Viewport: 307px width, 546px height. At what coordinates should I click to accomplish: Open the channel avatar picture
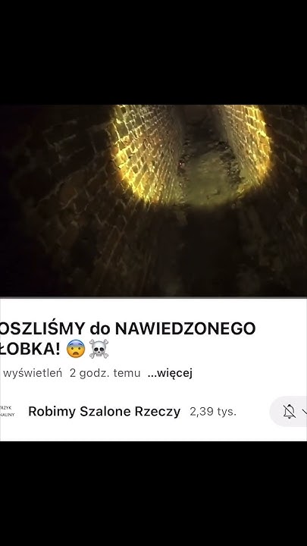pos(7,411)
